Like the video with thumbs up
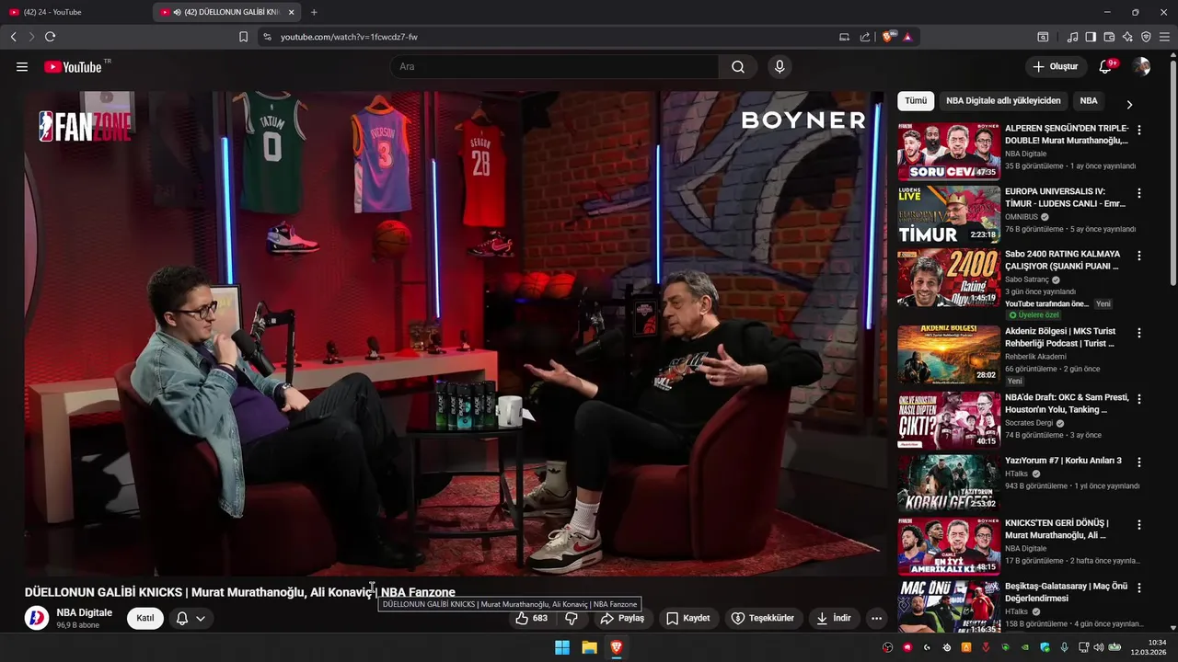 click(x=532, y=619)
